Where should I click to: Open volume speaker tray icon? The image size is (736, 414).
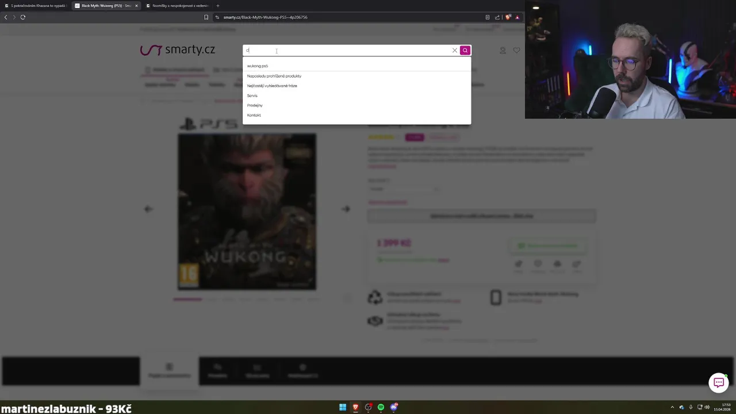(707, 407)
